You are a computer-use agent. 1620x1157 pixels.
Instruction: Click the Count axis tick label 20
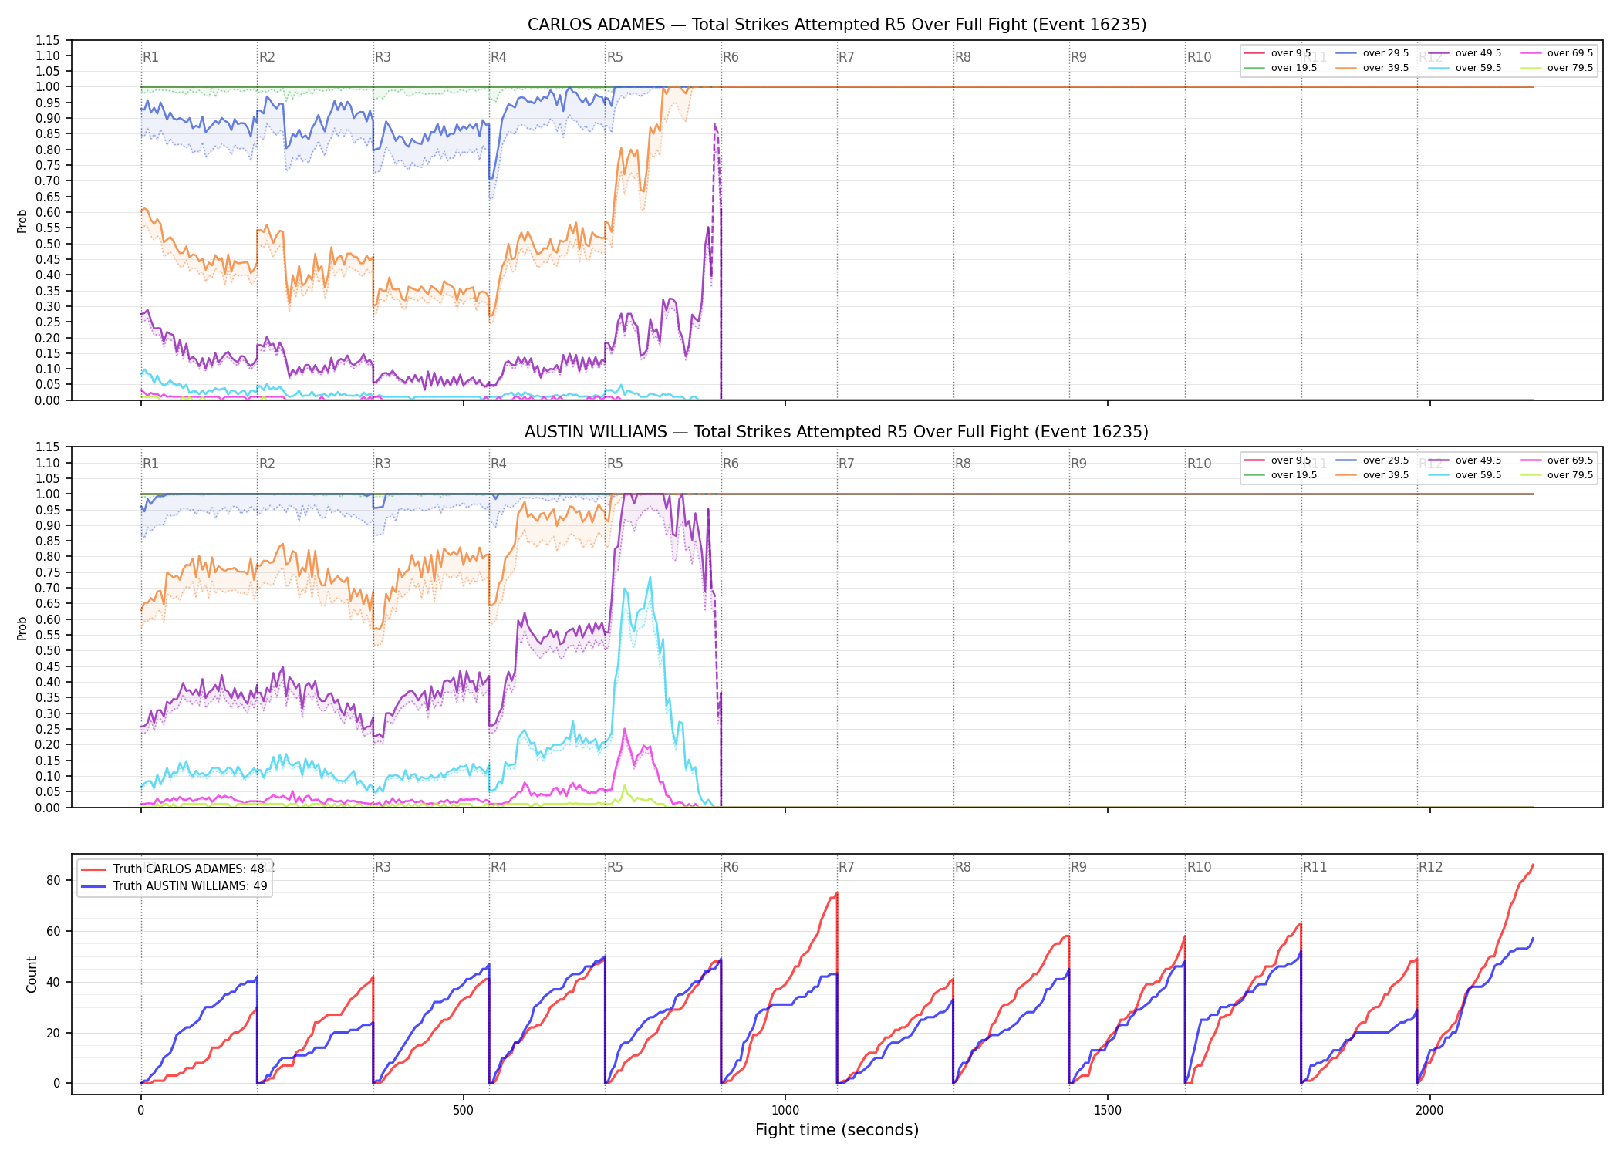pos(53,1033)
